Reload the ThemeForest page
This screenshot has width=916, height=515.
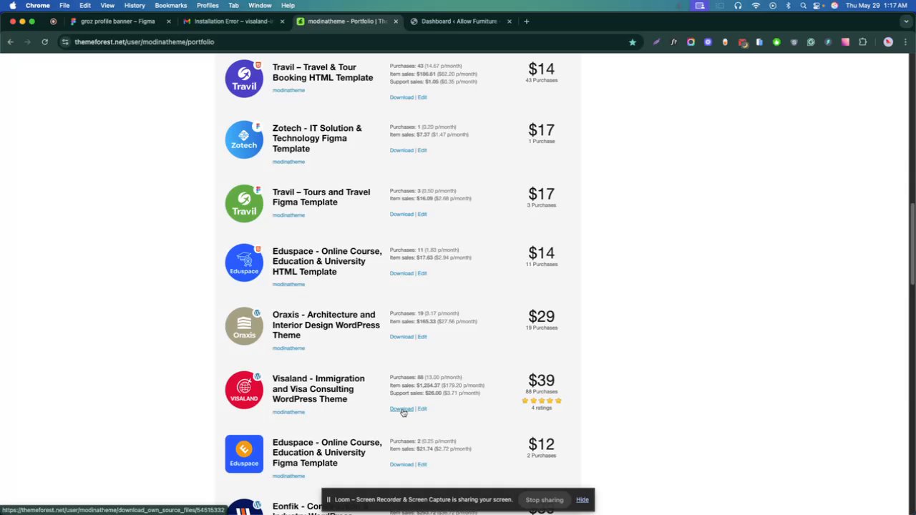point(44,42)
